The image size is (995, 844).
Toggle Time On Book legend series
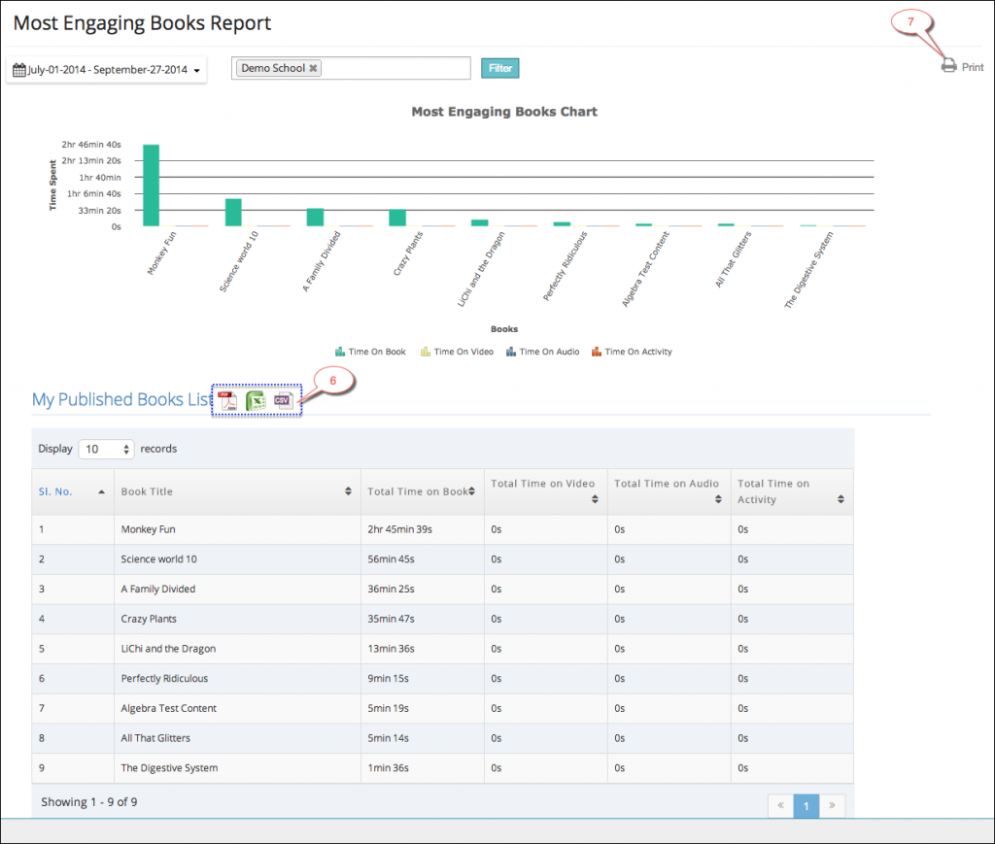pyautogui.click(x=370, y=352)
